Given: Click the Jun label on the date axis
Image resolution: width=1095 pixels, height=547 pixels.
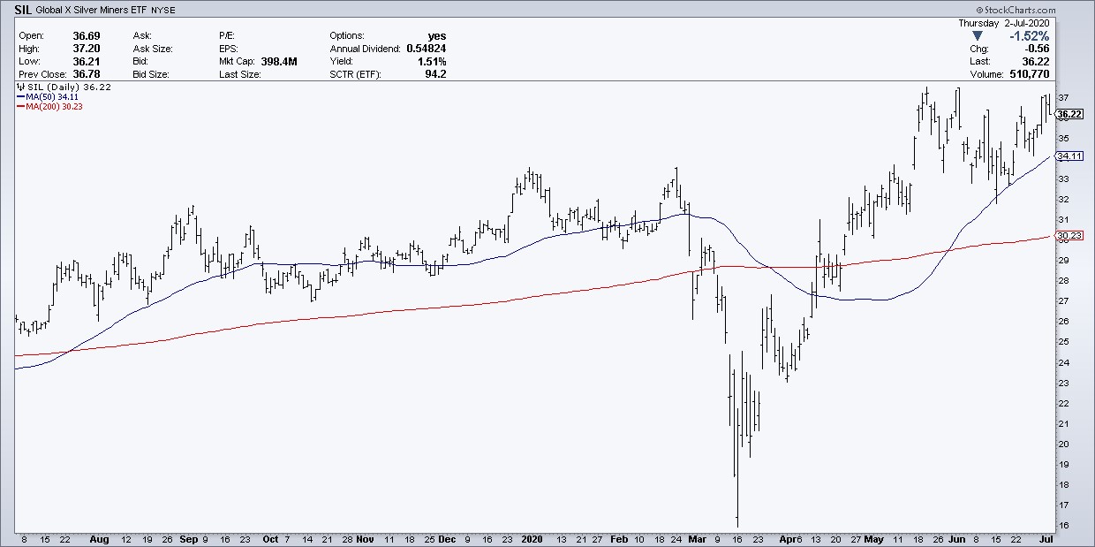Looking at the screenshot, I should (957, 538).
